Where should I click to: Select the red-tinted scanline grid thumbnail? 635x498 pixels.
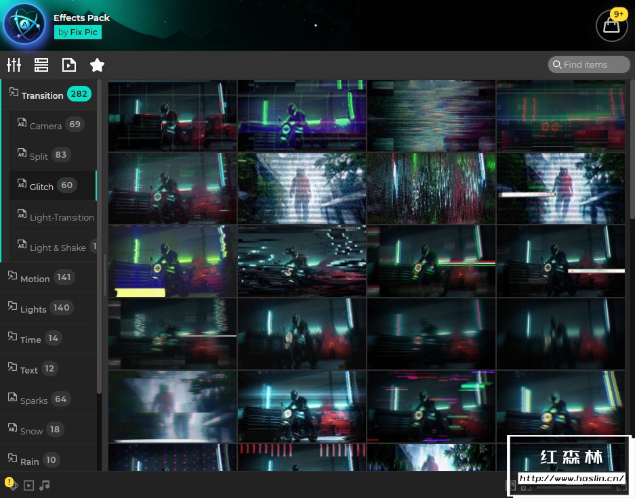[x=560, y=116]
